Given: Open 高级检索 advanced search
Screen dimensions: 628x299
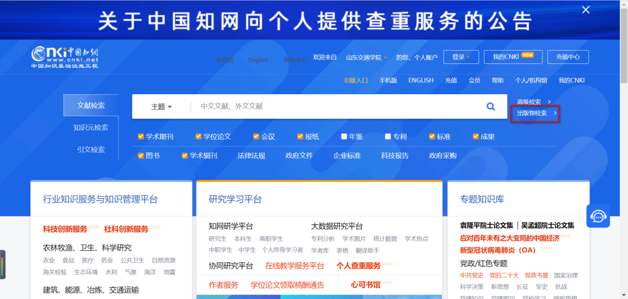Looking at the screenshot, I should pyautogui.click(x=534, y=102).
